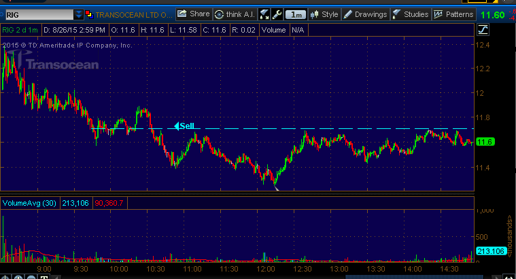Expand the RIG symbol dropdown arrow
The height and width of the screenshot is (279, 516).
click(x=79, y=14)
